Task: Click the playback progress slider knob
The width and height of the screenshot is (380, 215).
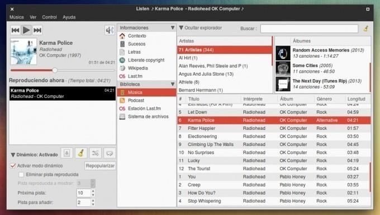Action: tap(55, 70)
